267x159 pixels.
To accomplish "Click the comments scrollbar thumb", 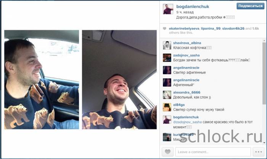I will (x=264, y=73).
